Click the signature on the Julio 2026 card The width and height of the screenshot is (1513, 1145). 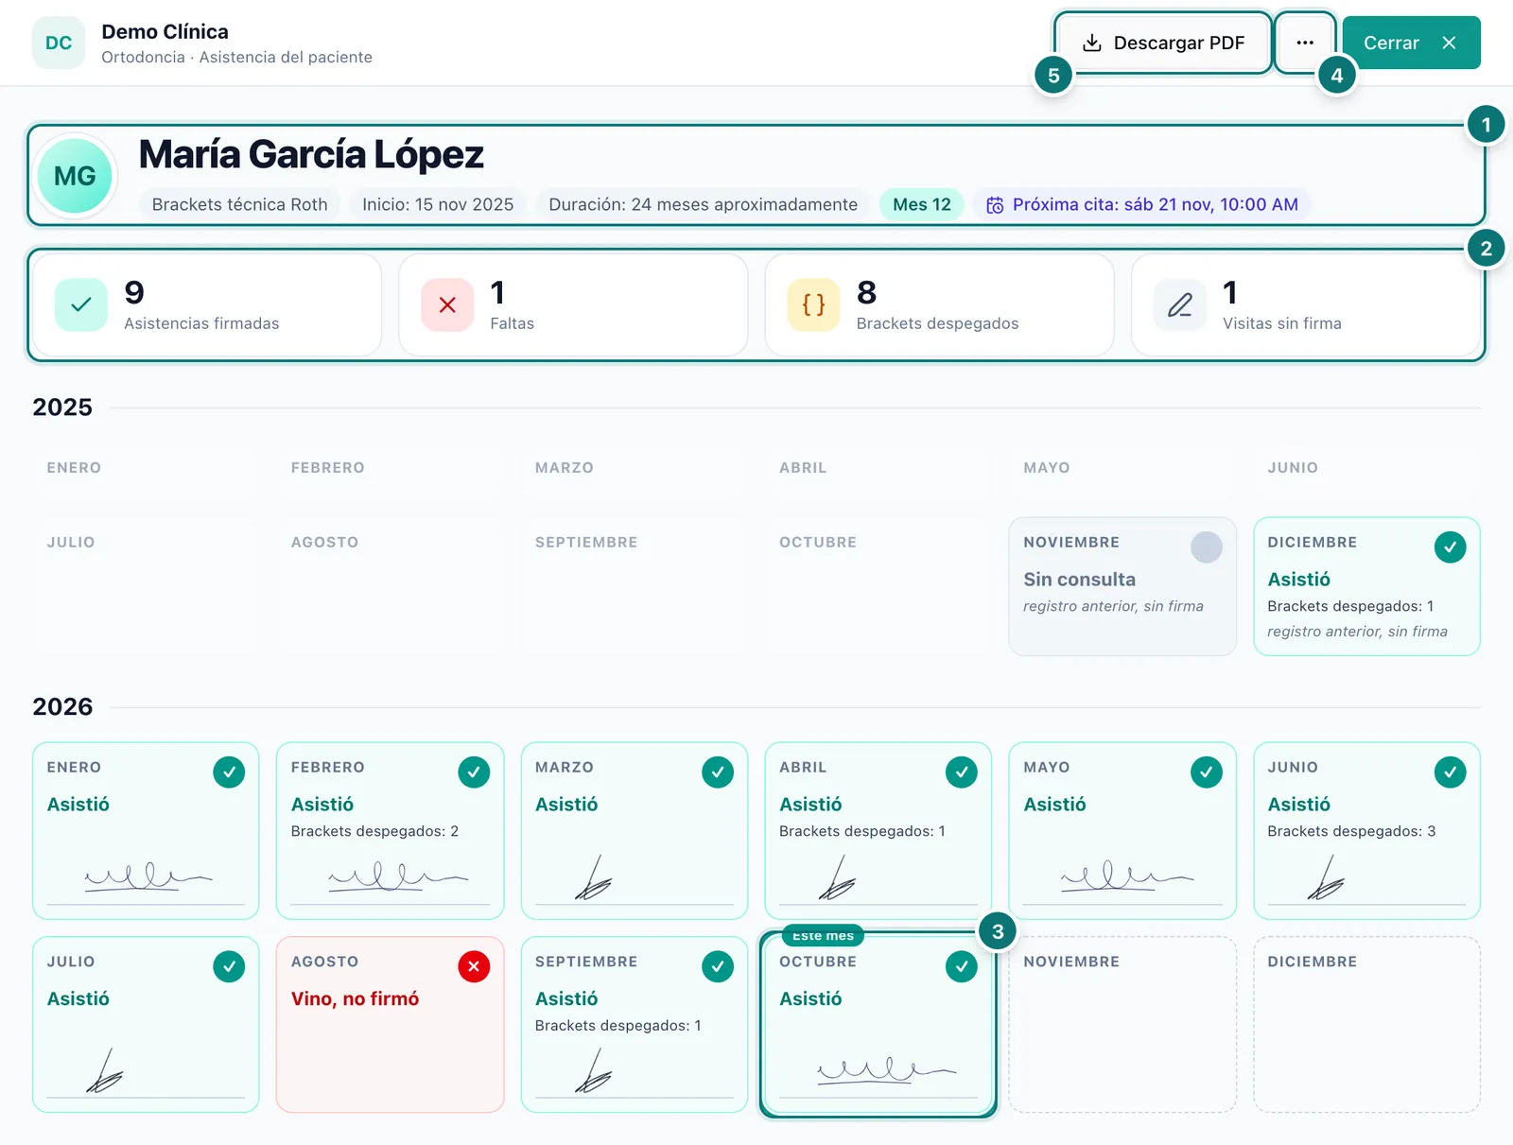tap(104, 1071)
